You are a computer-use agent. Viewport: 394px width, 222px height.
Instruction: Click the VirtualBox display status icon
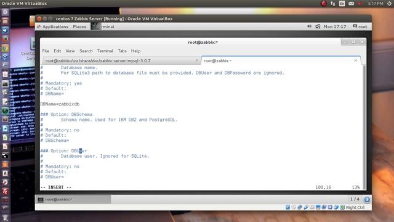click(318, 207)
